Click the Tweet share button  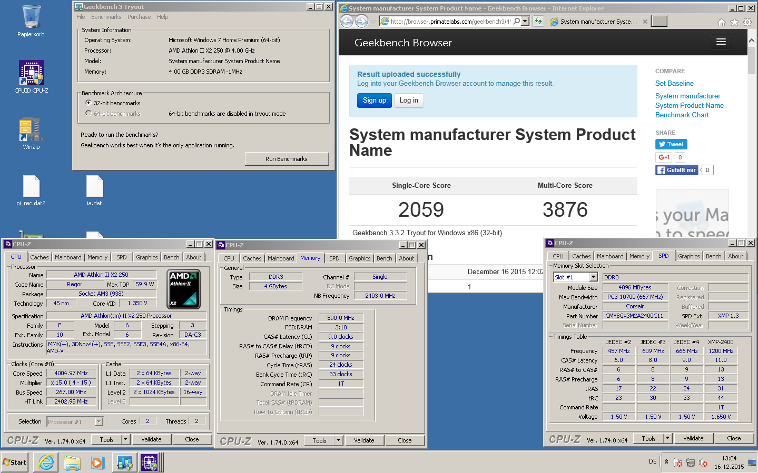tap(671, 144)
